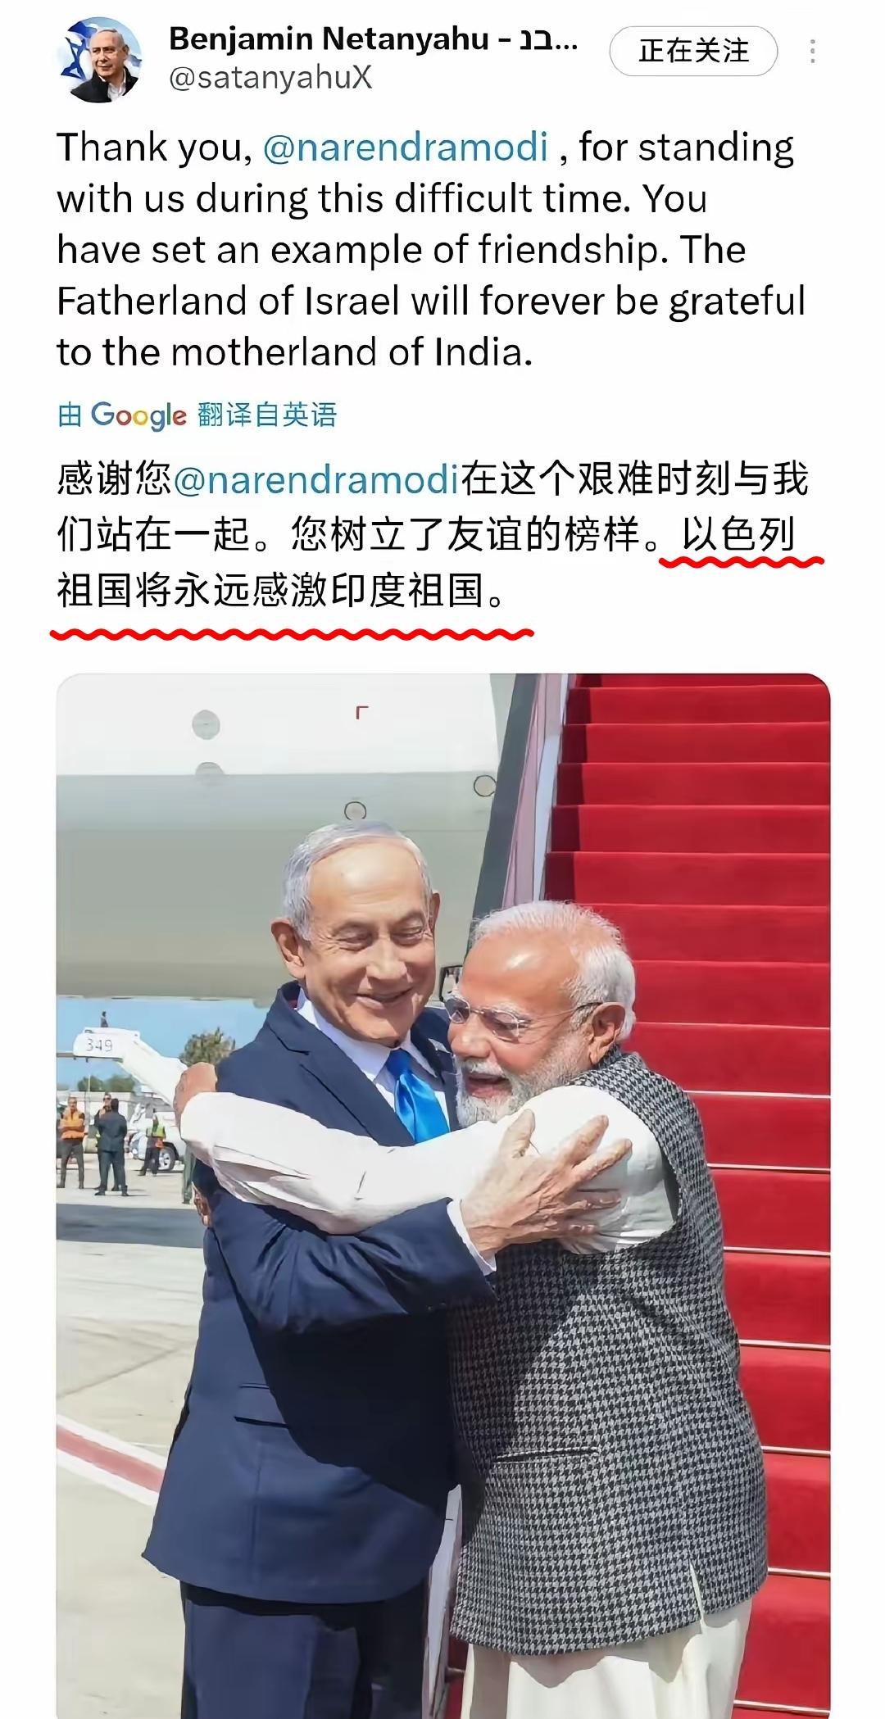
Task: Open @narendramodi mention in English text
Action: (x=405, y=147)
